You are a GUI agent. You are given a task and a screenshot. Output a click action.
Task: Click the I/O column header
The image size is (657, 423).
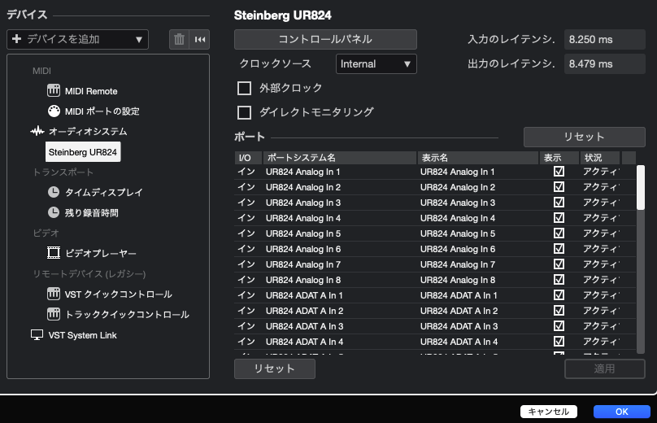[248, 158]
